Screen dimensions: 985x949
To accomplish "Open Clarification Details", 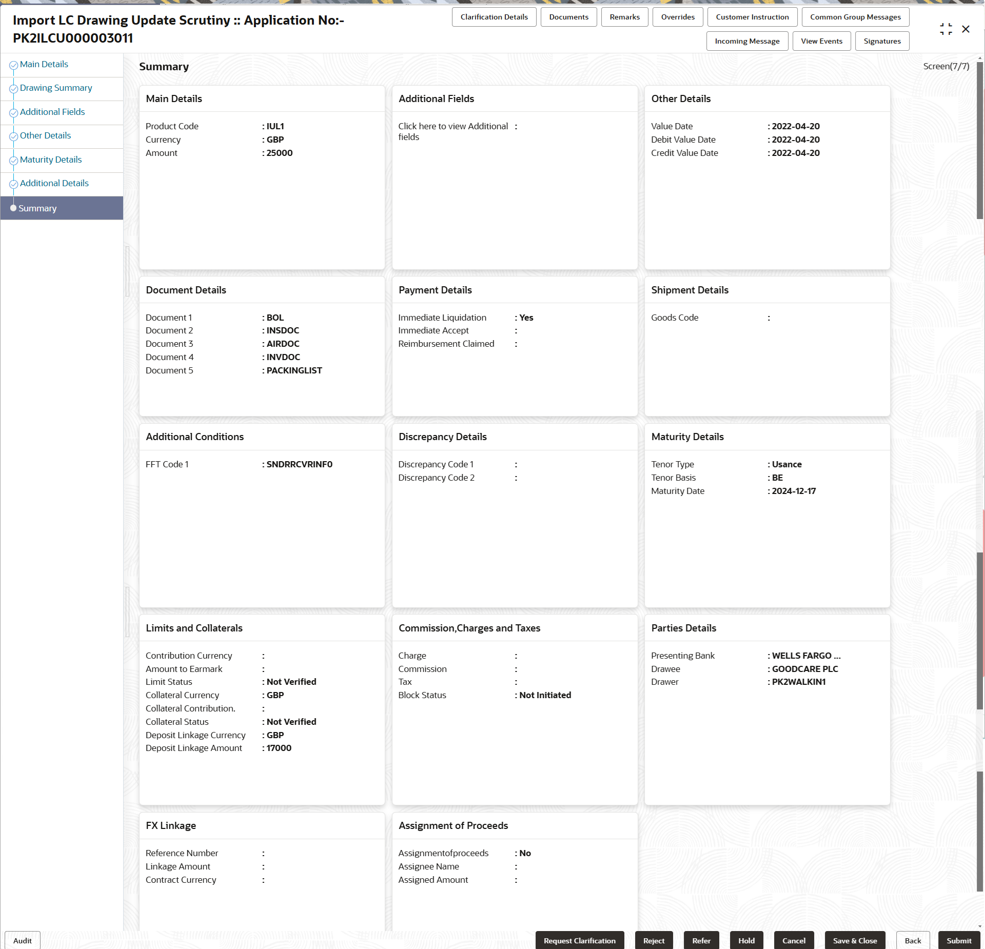I will click(x=494, y=16).
